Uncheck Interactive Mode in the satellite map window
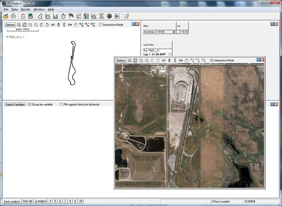Image resolution: width=282 pixels, height=206 pixels. [211, 61]
